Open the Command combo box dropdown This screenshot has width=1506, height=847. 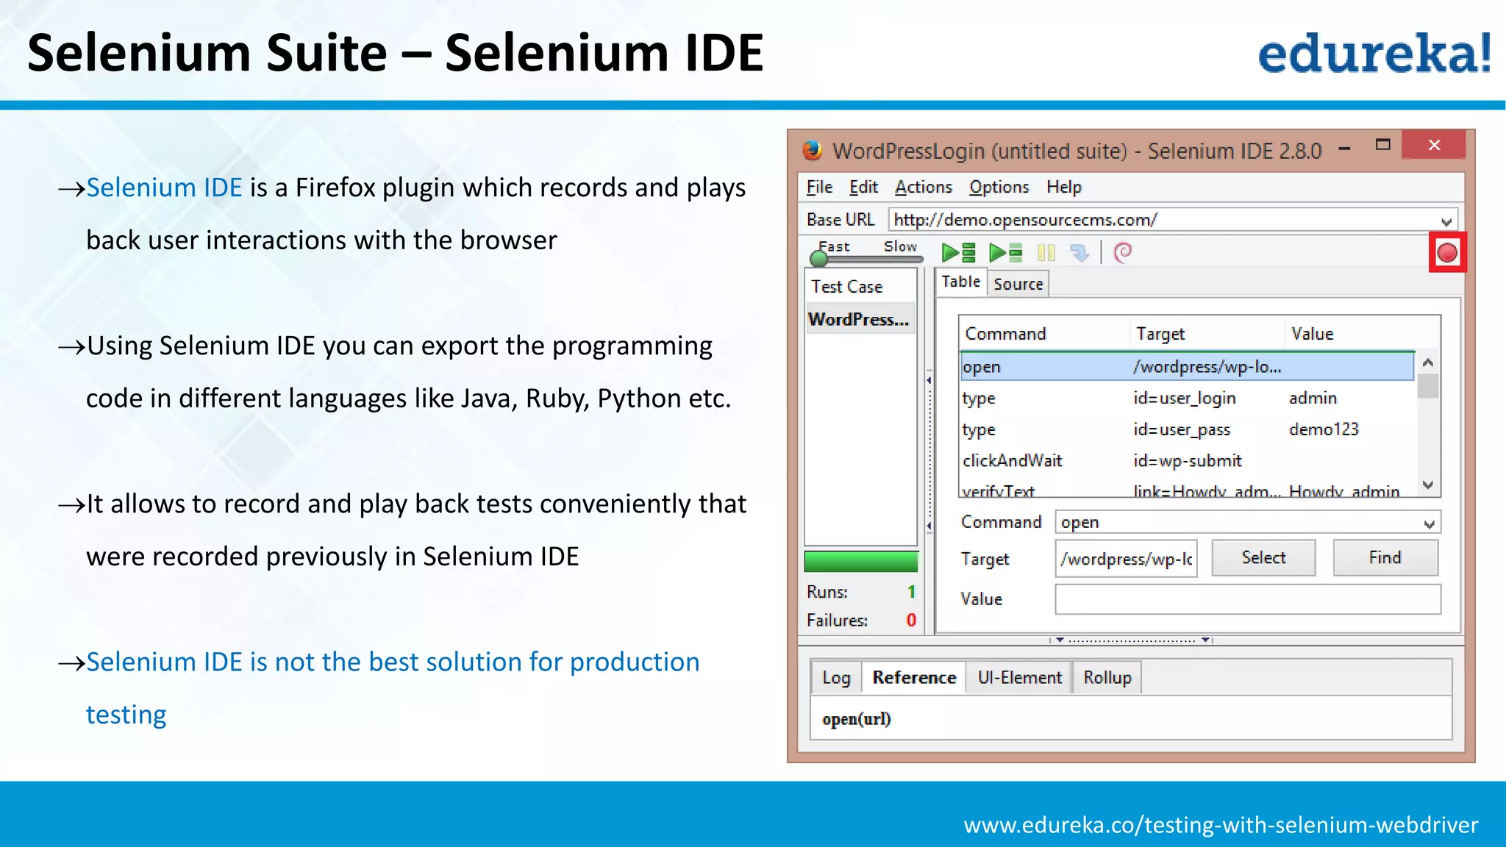pyautogui.click(x=1429, y=523)
